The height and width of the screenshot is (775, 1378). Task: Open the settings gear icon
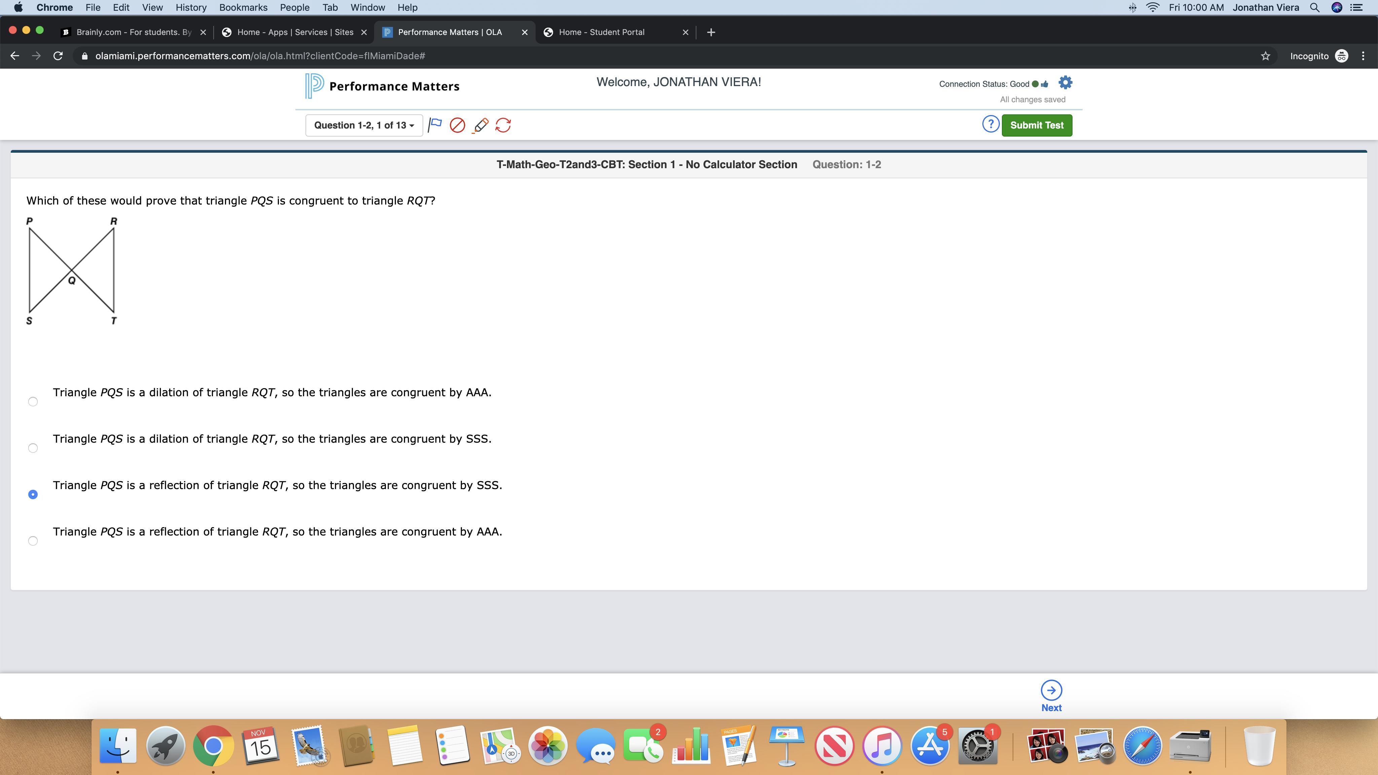click(x=1065, y=83)
